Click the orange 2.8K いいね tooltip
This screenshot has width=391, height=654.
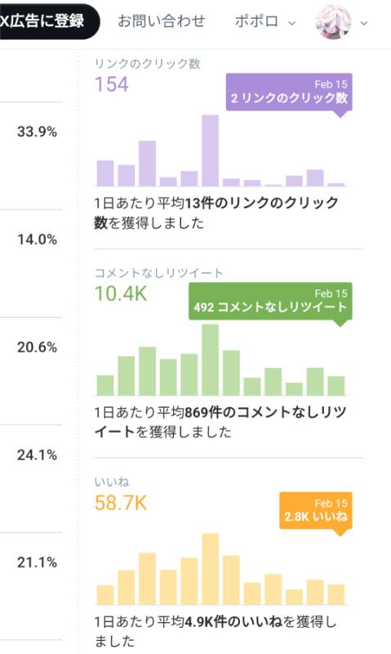pyautogui.click(x=316, y=510)
